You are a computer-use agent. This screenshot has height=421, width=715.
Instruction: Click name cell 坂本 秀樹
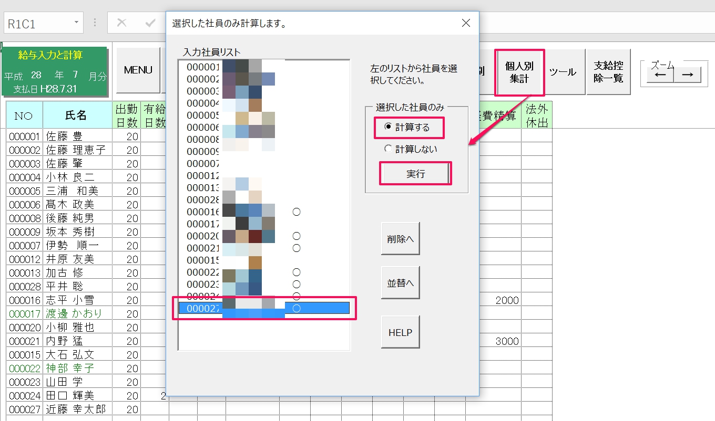point(77,231)
